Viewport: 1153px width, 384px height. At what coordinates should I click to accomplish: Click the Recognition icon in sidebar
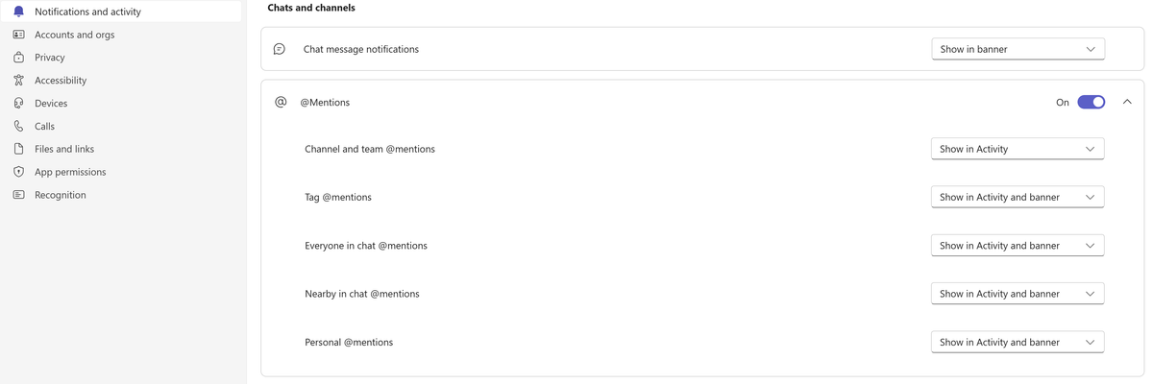tap(18, 195)
